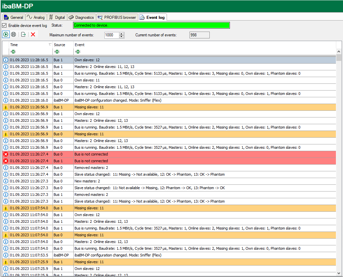The height and width of the screenshot is (277, 343).
Task: Click error icon on Bus 1 not connected row
Action: (6, 161)
